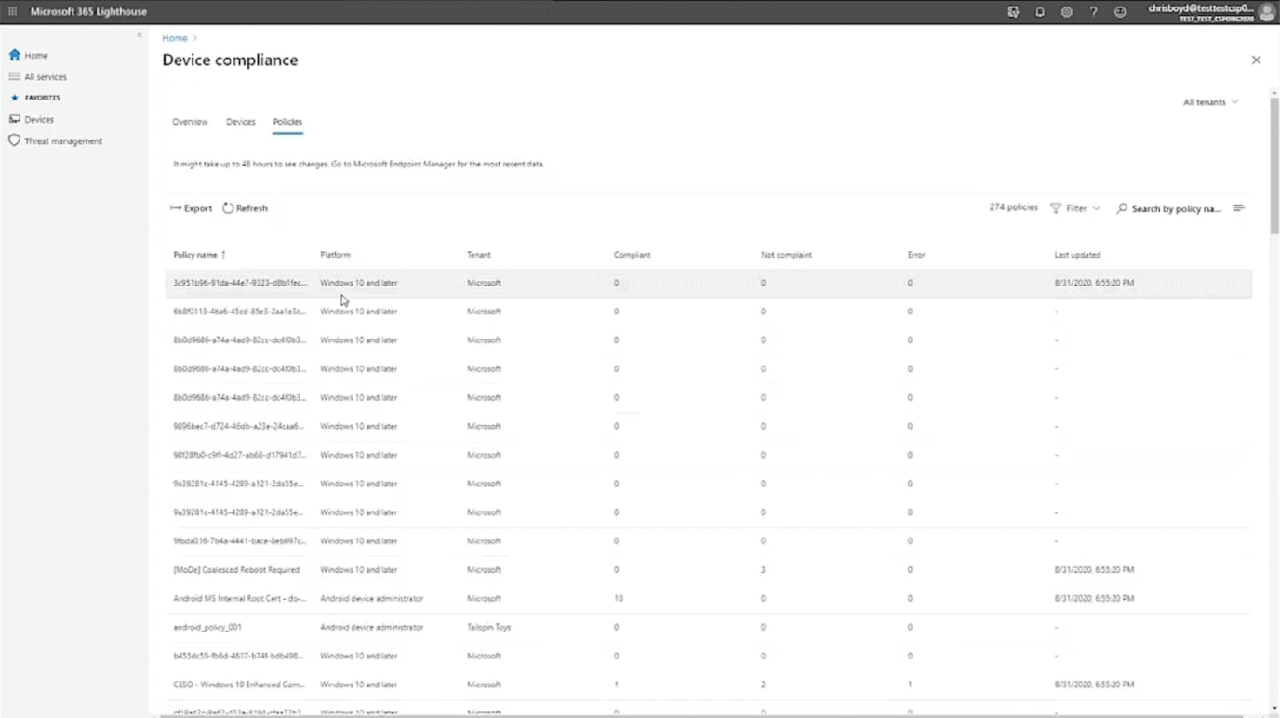Click Not compliant value '3' in MoDe row
The image size is (1280, 718).
click(x=763, y=570)
